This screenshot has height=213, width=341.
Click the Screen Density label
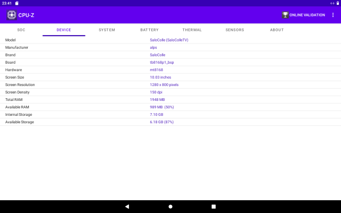coord(17,92)
